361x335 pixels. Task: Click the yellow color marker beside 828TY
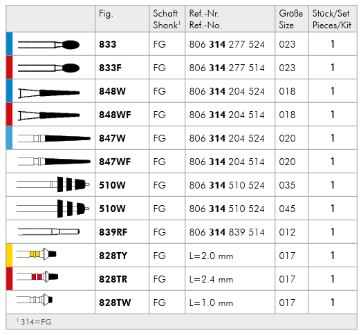[9, 255]
